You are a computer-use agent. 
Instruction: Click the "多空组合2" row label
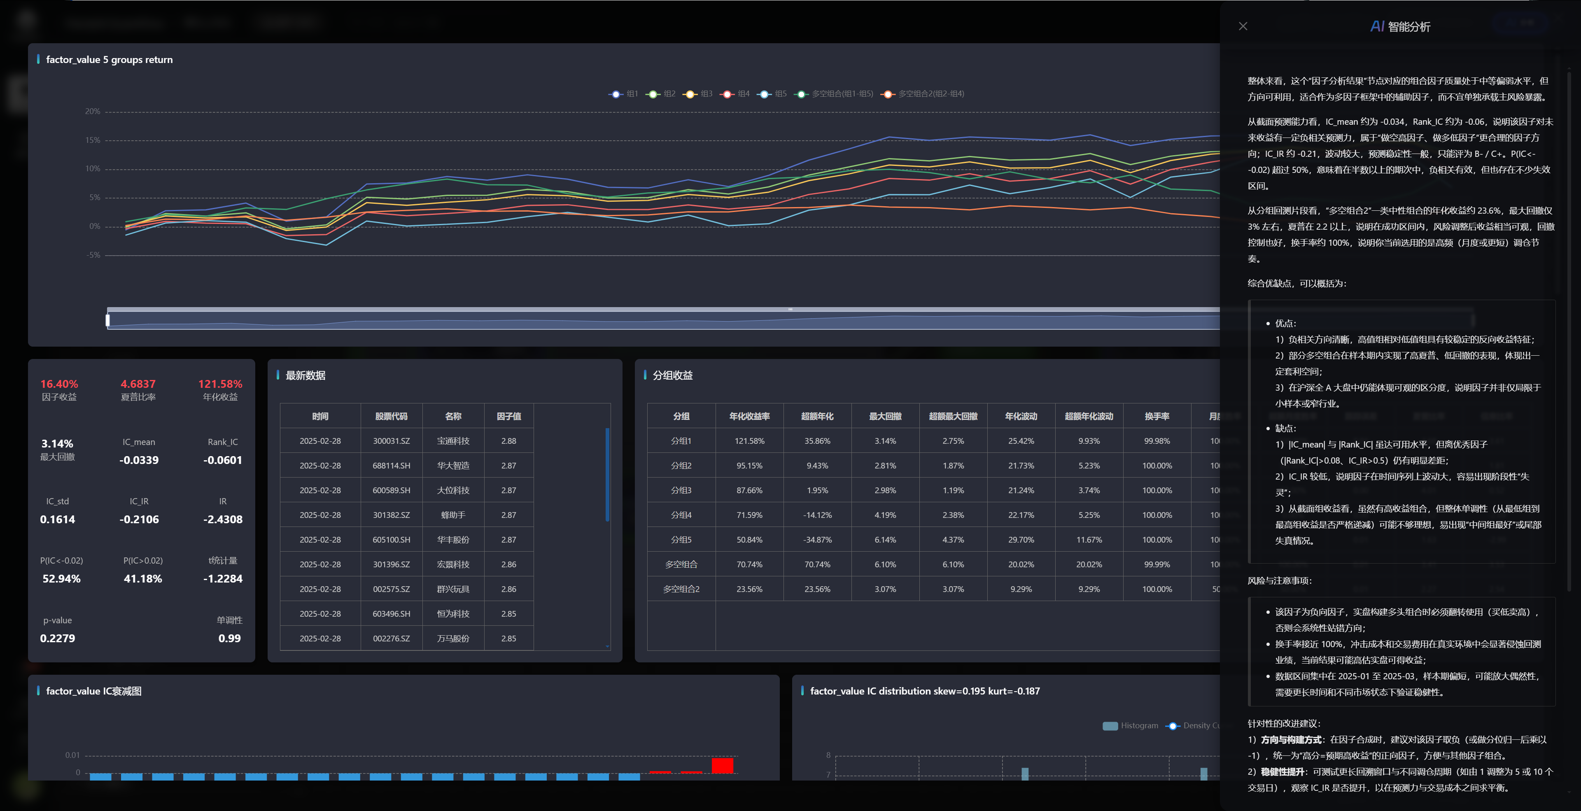click(681, 589)
